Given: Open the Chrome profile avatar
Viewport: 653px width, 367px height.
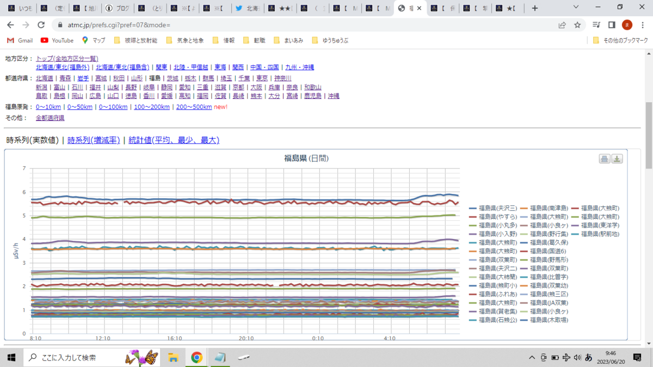Looking at the screenshot, I should [627, 25].
